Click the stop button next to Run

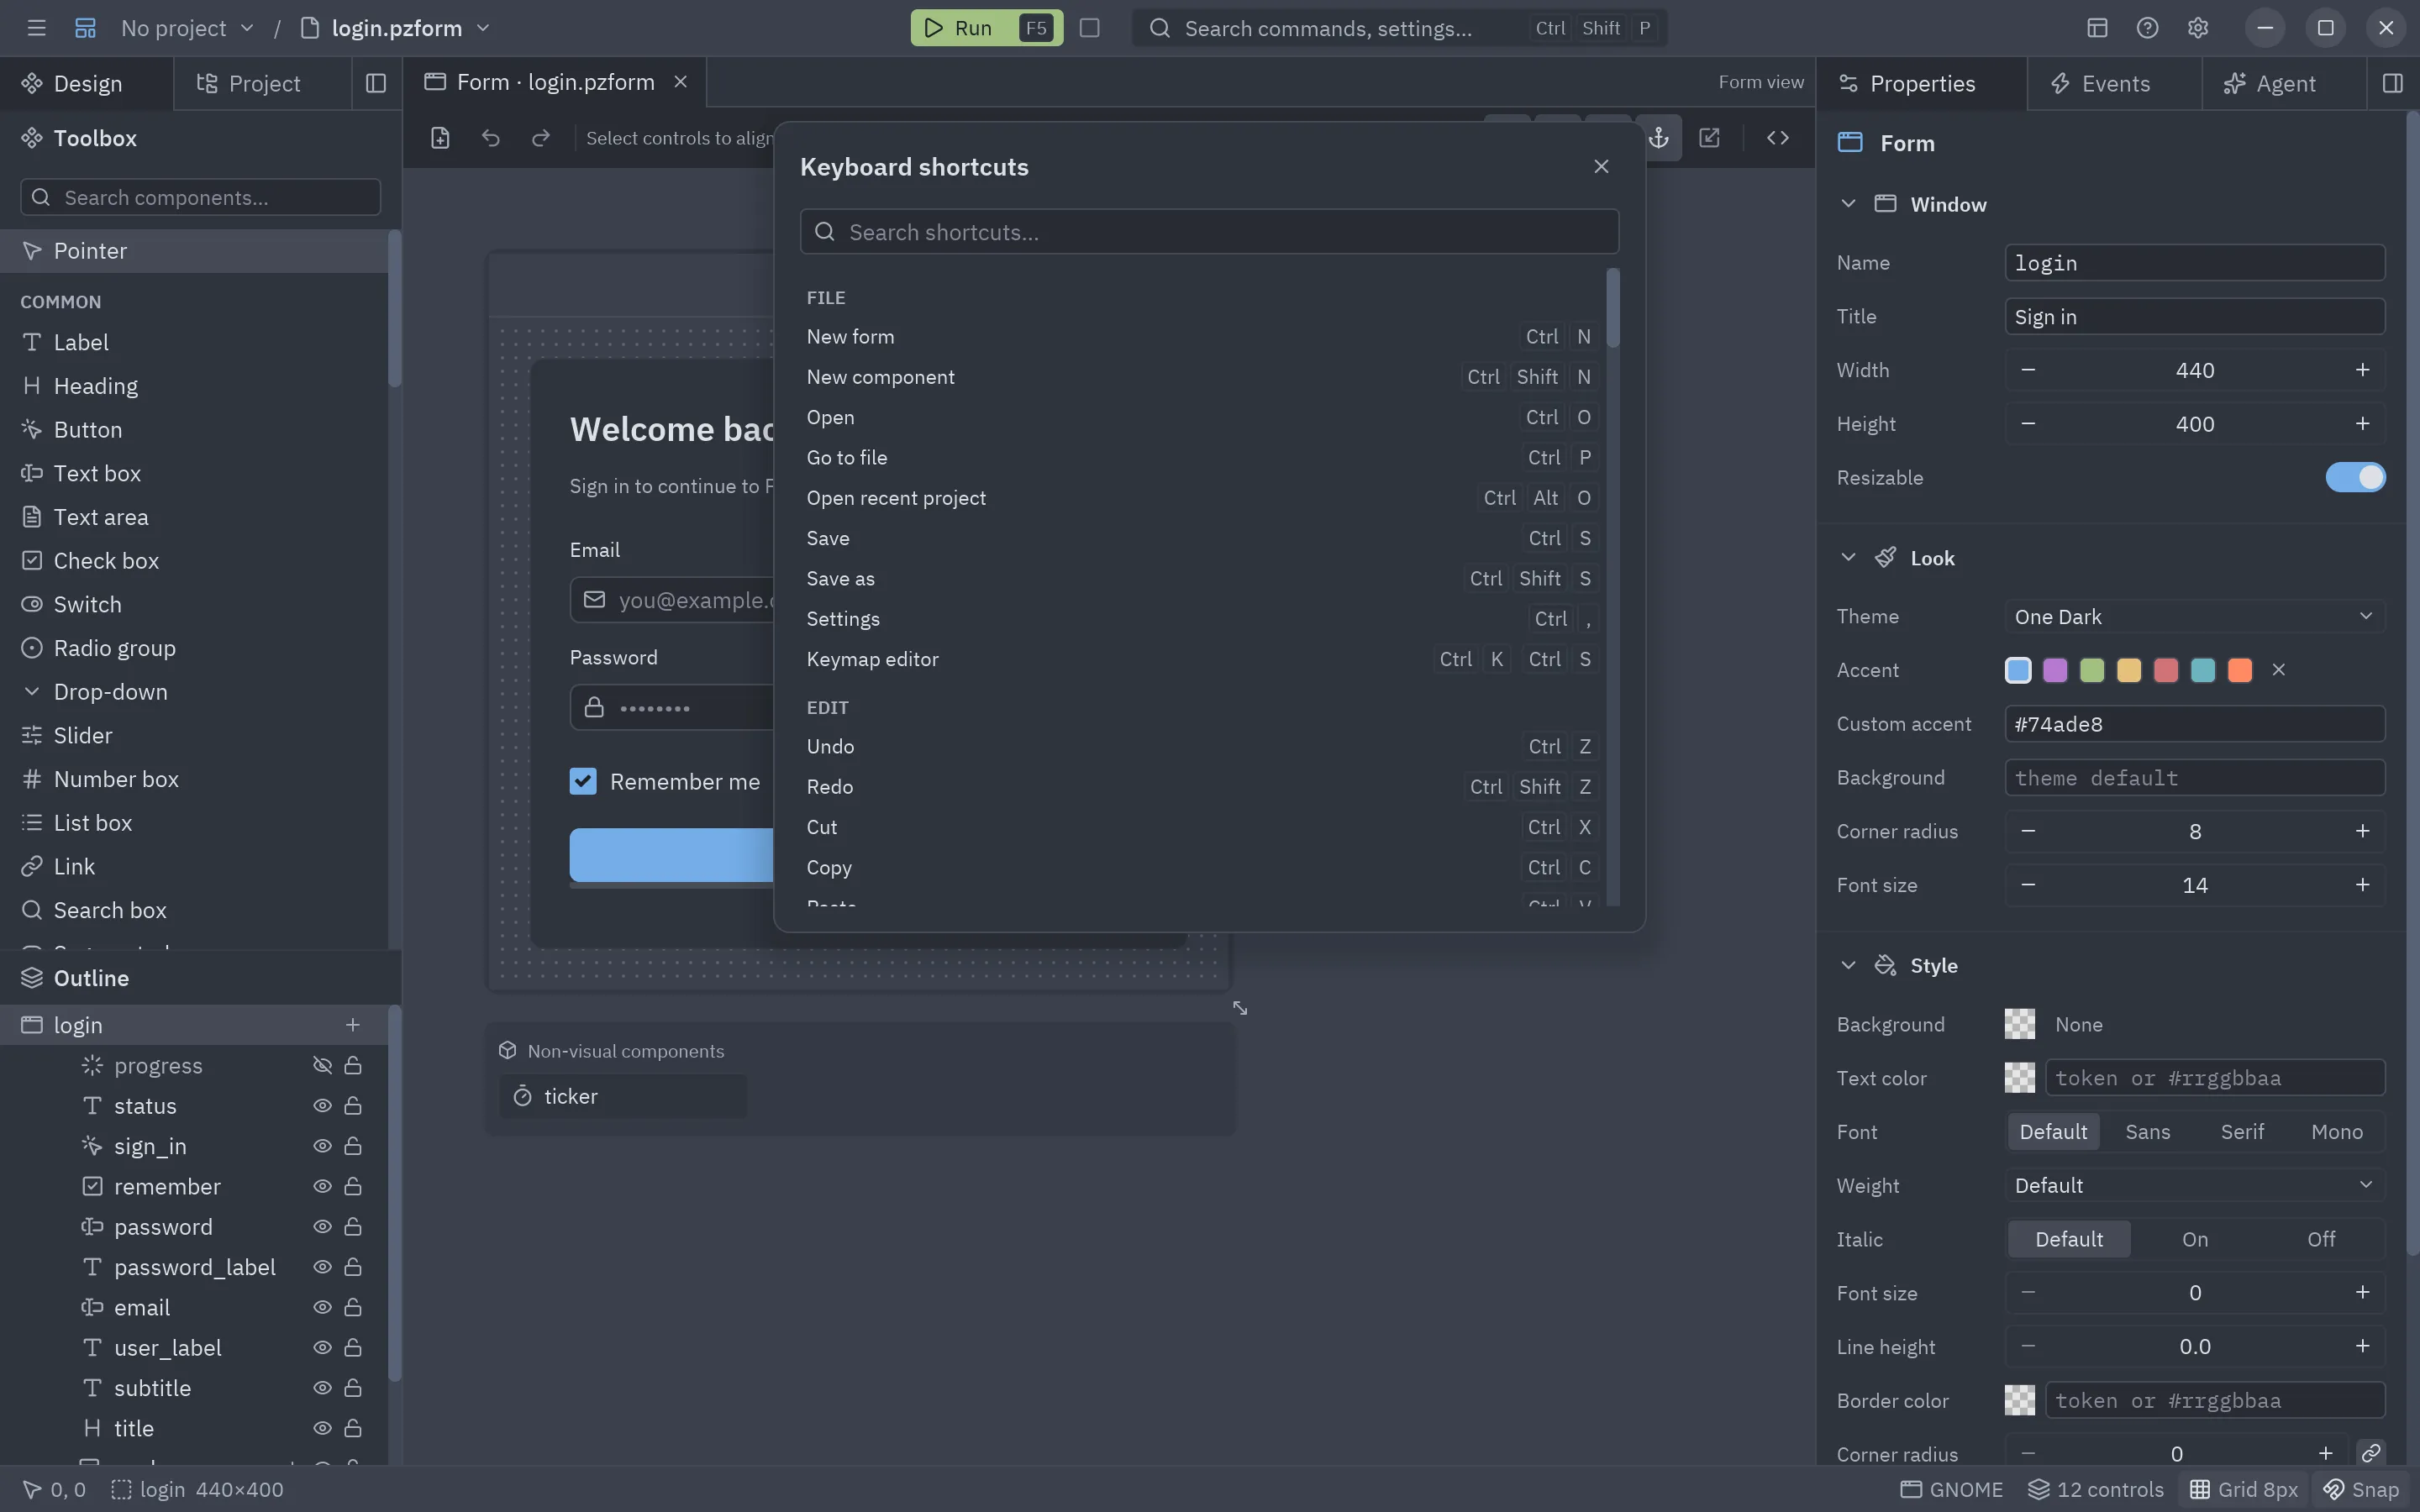1090,28
